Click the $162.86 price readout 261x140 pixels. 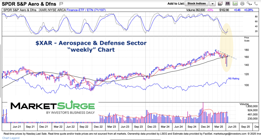(x=224, y=10)
